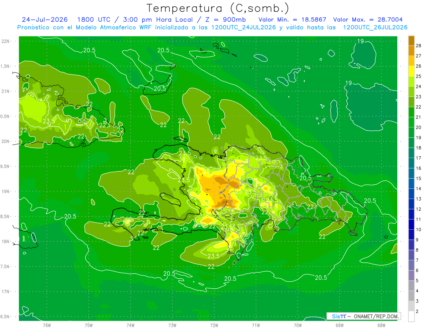
Task: Click the colorbar label "10"
Action: tap(419, 230)
